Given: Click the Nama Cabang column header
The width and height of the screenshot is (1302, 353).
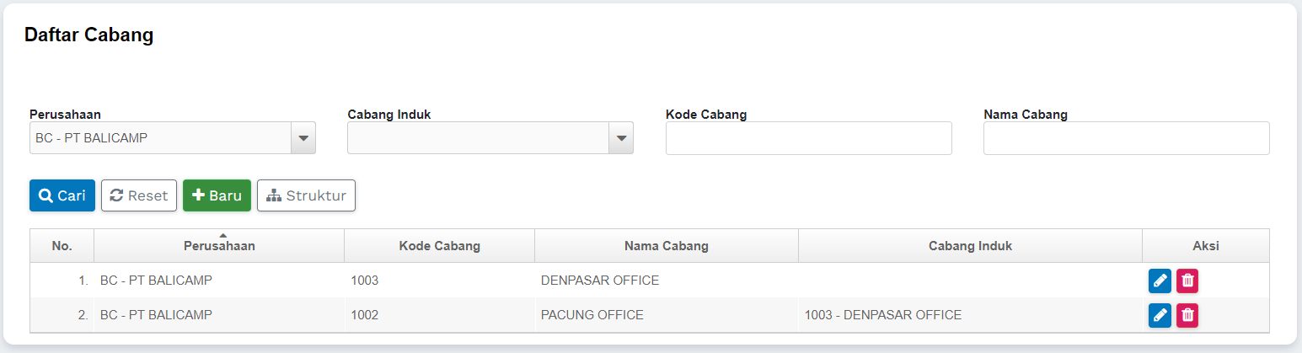Looking at the screenshot, I should pyautogui.click(x=666, y=246).
